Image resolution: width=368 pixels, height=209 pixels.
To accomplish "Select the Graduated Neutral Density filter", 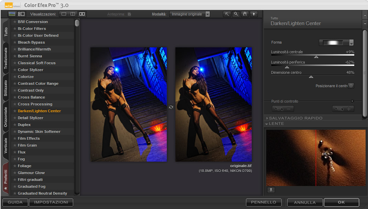I will (x=42, y=193).
